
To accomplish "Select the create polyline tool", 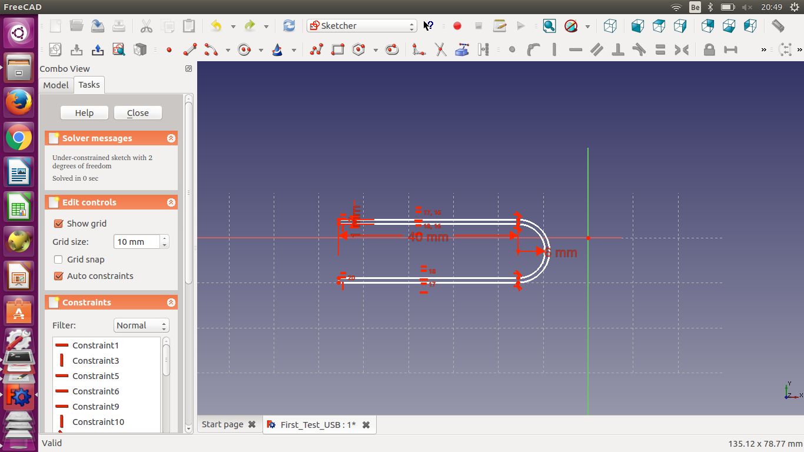I will coord(317,50).
